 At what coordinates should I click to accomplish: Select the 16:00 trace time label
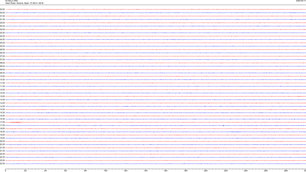[2, 116]
